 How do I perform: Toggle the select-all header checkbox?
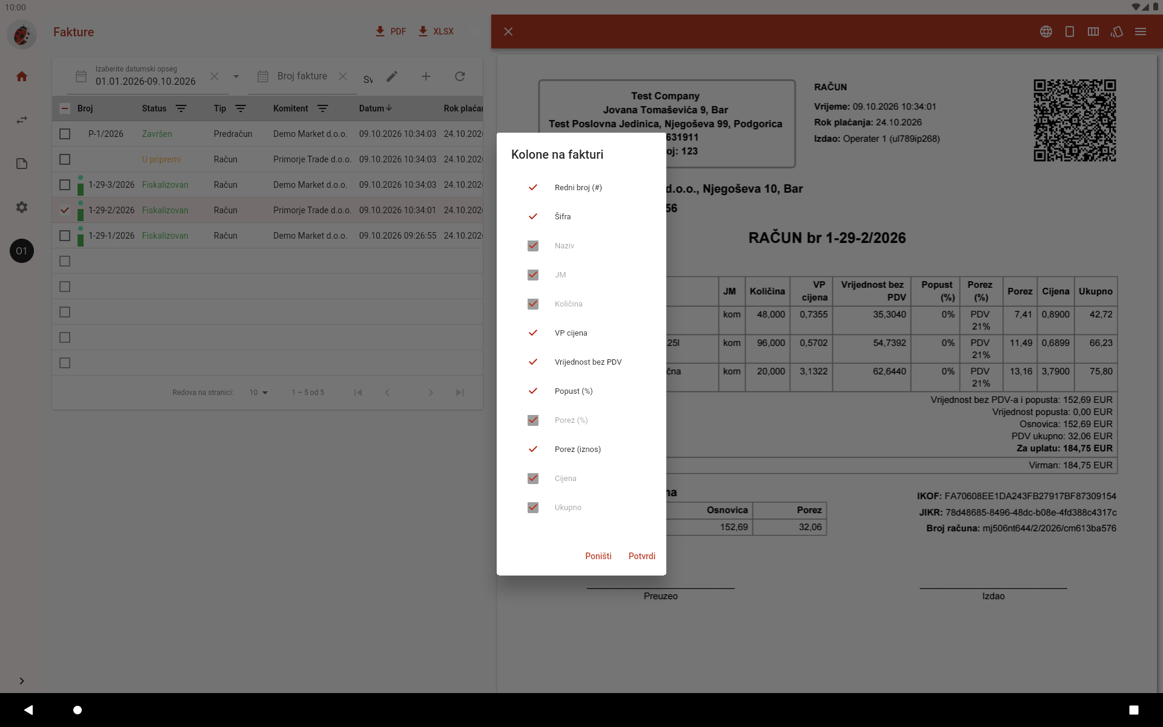click(65, 108)
